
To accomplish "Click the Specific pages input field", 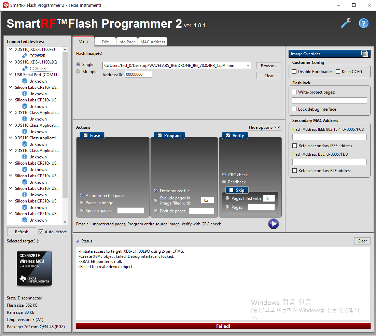I will (x=131, y=210).
